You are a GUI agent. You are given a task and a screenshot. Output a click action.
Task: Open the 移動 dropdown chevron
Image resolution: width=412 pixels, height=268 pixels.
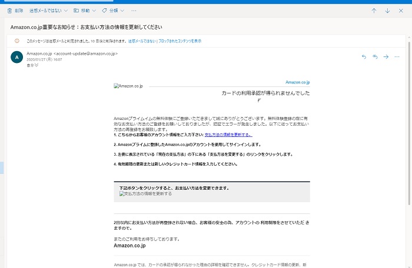tap(94, 11)
